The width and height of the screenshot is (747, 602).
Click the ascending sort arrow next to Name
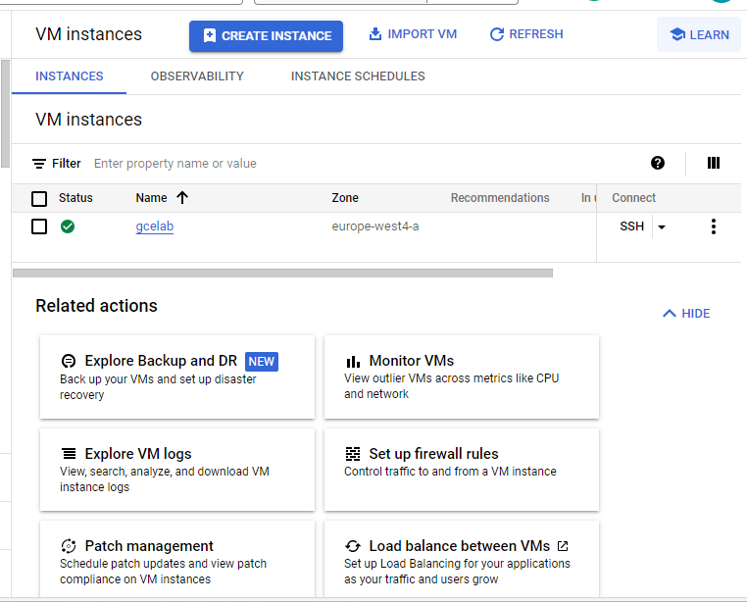point(182,197)
